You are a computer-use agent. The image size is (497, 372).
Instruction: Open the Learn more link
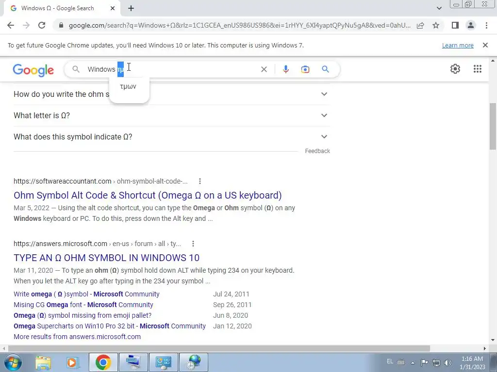(458, 45)
